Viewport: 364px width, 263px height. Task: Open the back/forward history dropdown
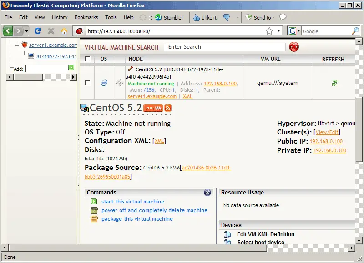26,31
